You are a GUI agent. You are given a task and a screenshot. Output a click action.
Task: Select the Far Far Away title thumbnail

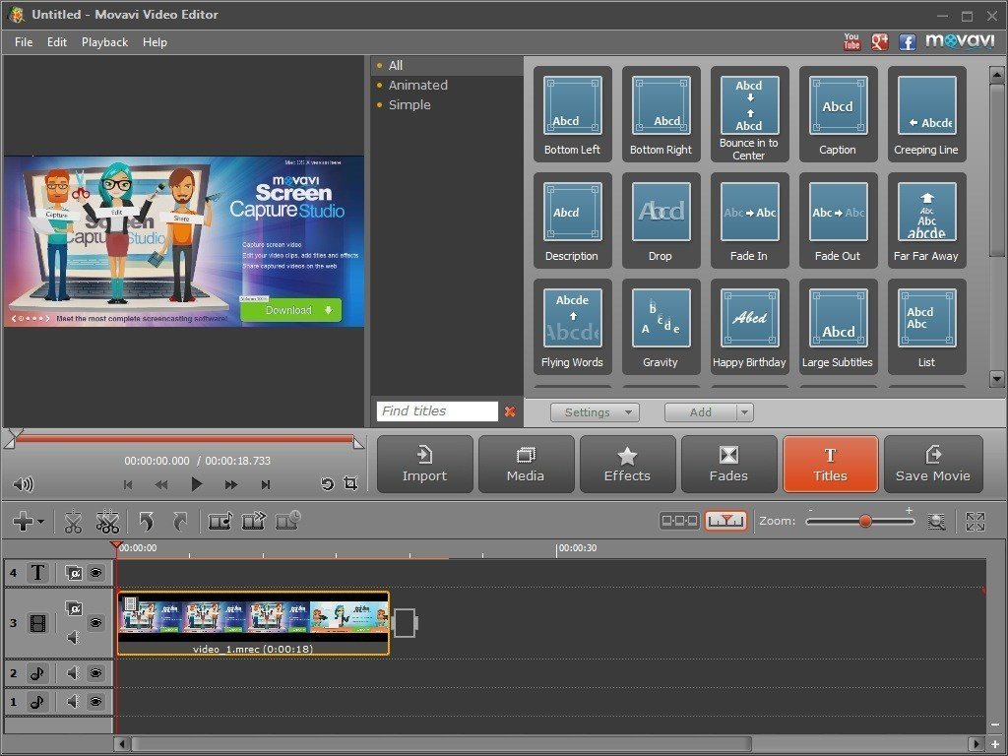tap(926, 221)
